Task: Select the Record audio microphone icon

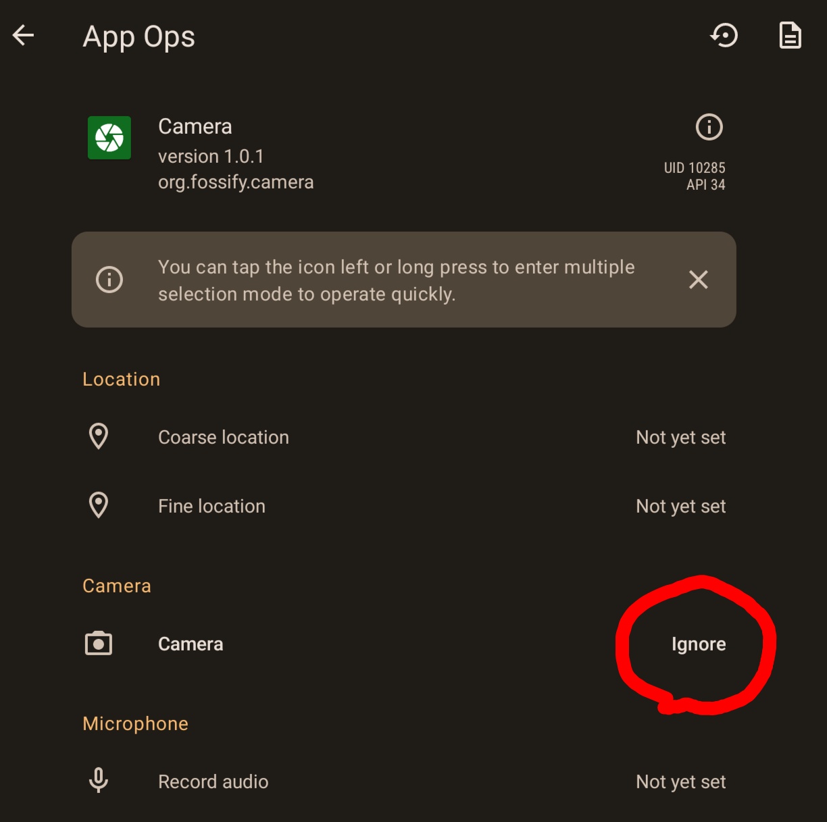Action: click(x=99, y=781)
